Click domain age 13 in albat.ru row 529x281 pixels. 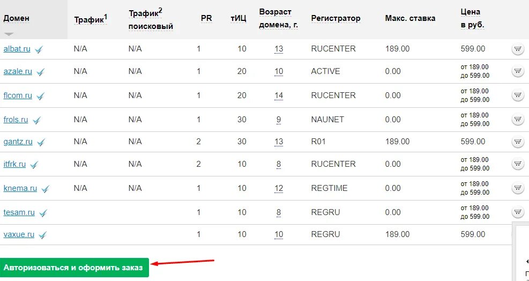[x=279, y=49]
